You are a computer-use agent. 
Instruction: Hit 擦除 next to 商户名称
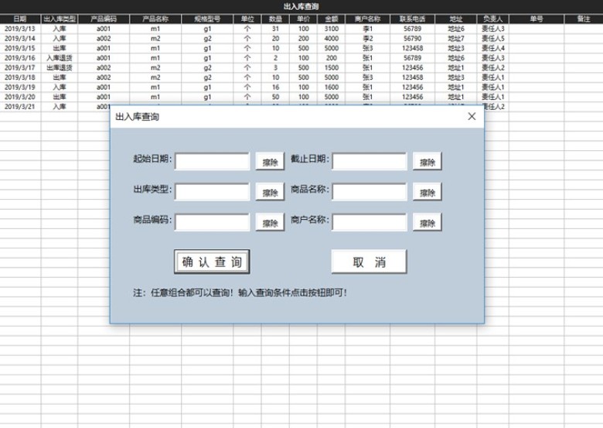point(428,222)
